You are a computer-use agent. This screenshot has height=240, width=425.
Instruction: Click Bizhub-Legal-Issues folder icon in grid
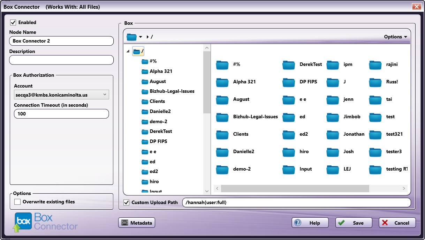click(222, 117)
